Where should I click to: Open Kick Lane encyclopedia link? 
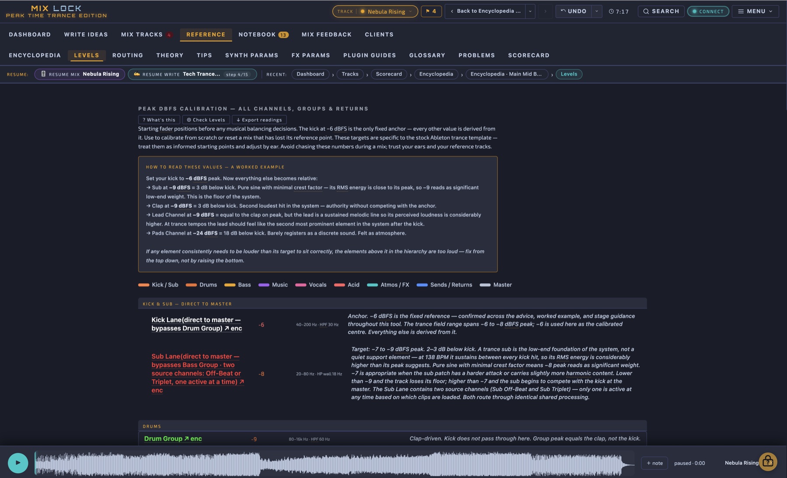[197, 324]
